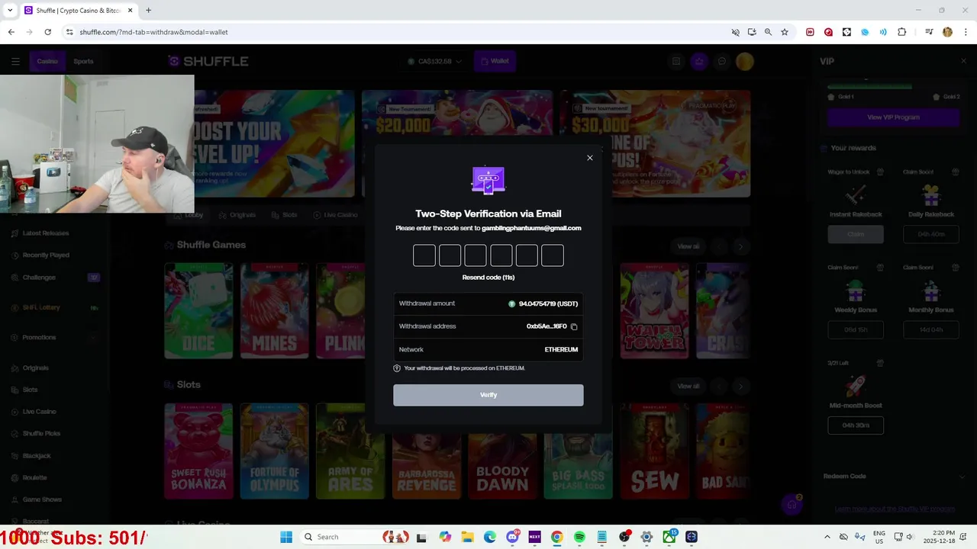Show hidden system tray icons
The width and height of the screenshot is (977, 549).
click(827, 537)
